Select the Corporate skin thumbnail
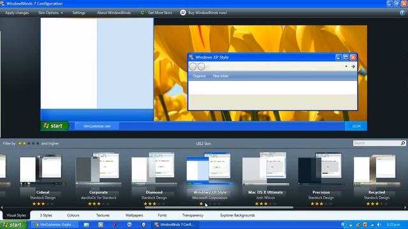408x229 pixels. point(98,169)
